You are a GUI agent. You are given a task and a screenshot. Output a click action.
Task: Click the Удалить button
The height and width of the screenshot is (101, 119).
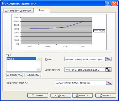(x=33, y=75)
